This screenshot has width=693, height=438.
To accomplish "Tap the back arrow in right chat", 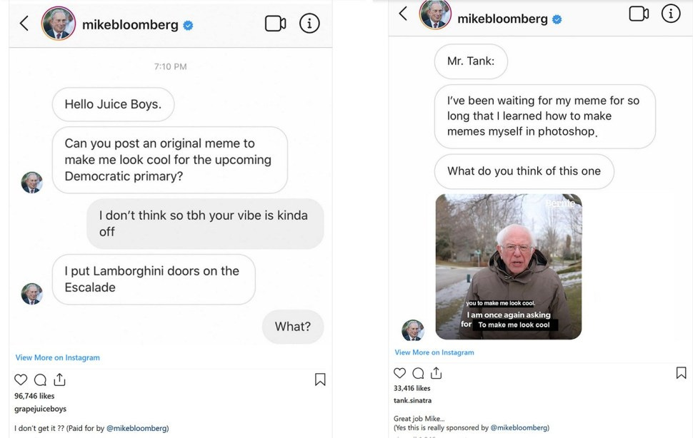I will (403, 14).
